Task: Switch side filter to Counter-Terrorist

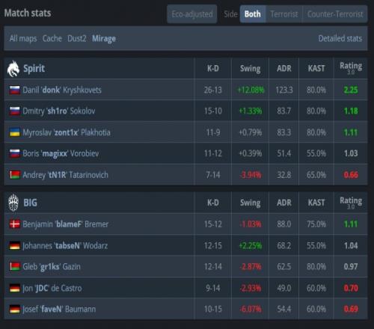Action: tap(335, 14)
